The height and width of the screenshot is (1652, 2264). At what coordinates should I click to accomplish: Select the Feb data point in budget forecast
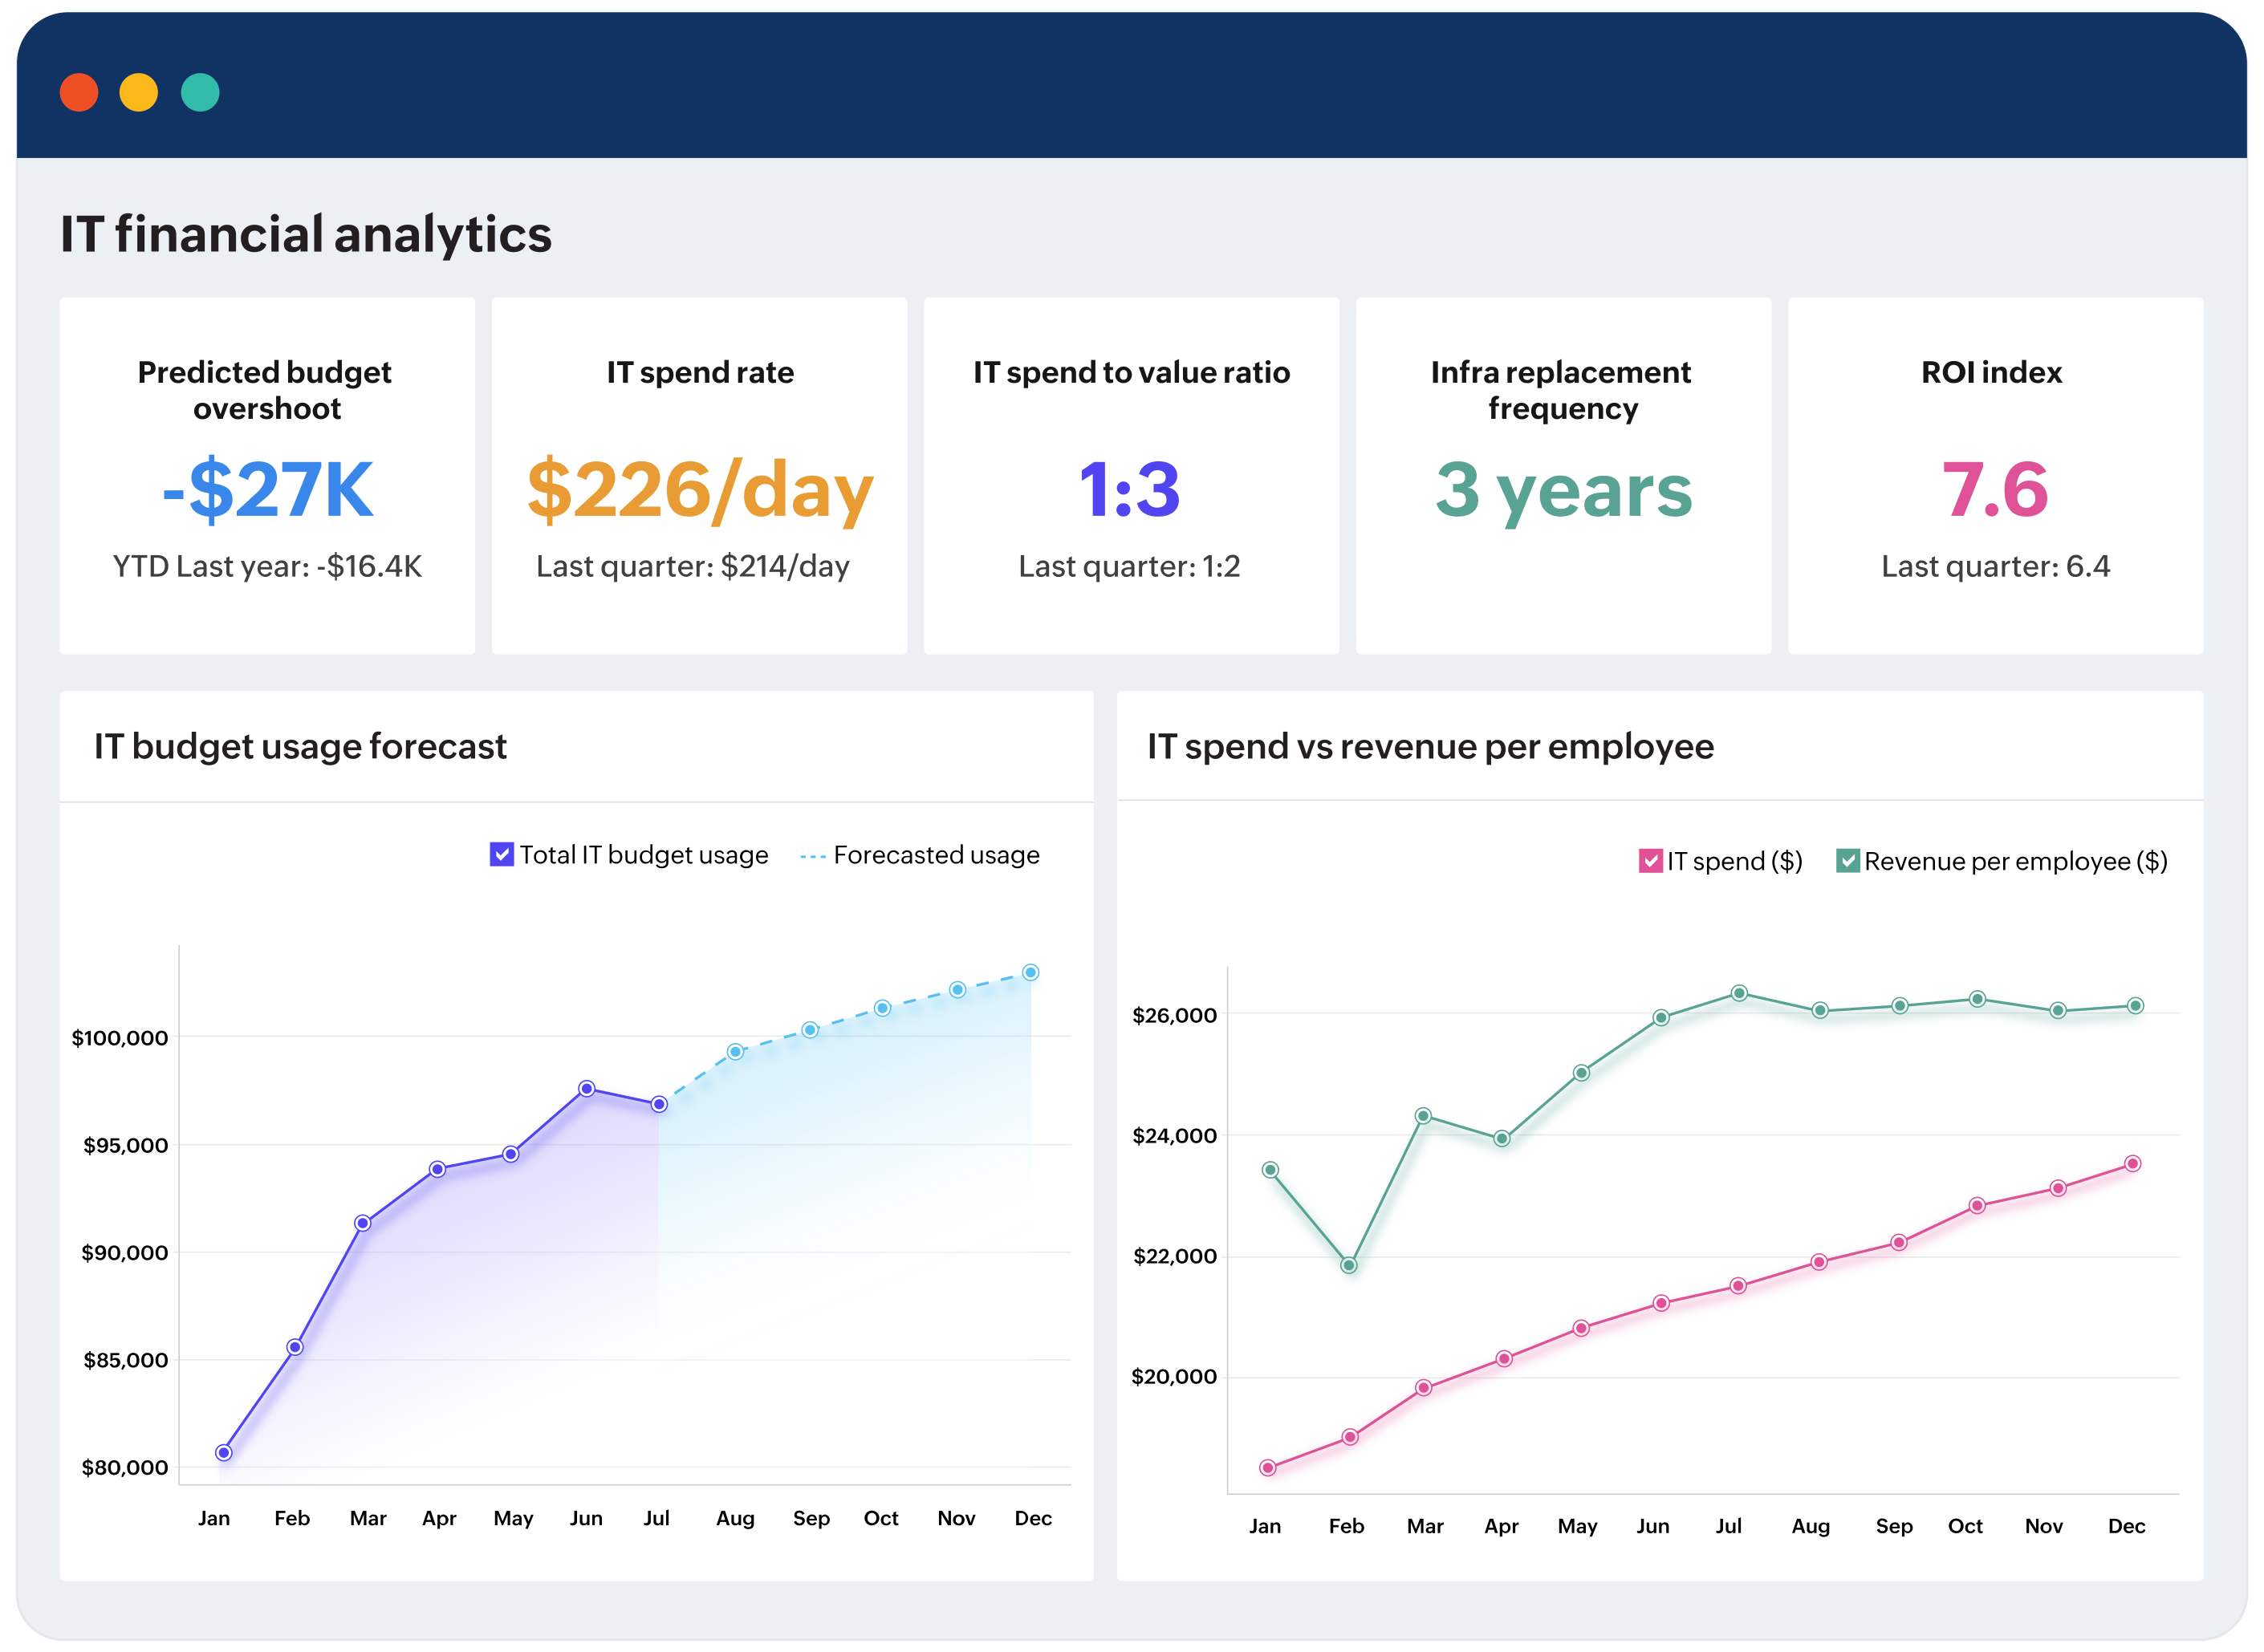[x=295, y=1347]
